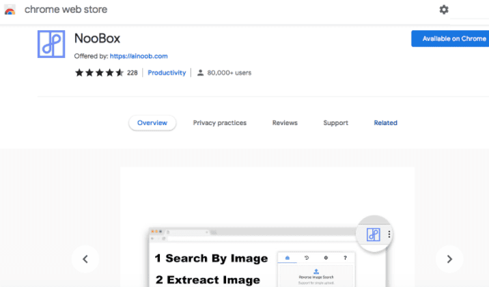The width and height of the screenshot is (489, 287).
Task: Click the NooBox screenshot preview image
Action: 268,227
